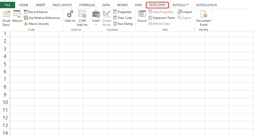Open the XML Source pane
The image size is (254, 136).
click(142, 16)
